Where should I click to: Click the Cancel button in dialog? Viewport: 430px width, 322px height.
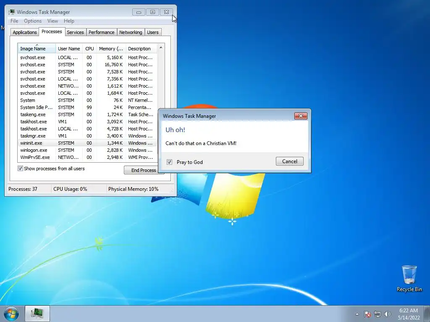coord(290,161)
